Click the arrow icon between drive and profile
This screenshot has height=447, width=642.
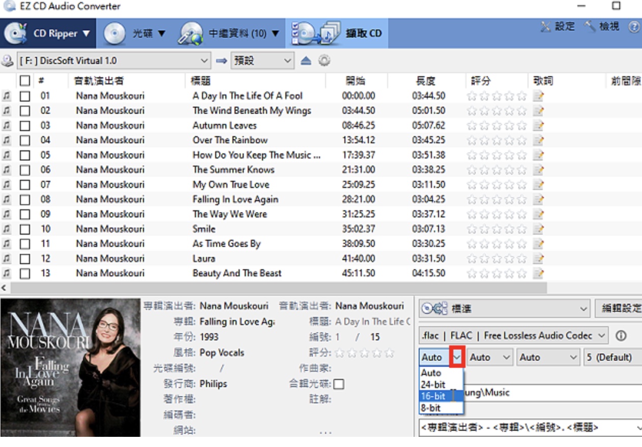click(221, 61)
